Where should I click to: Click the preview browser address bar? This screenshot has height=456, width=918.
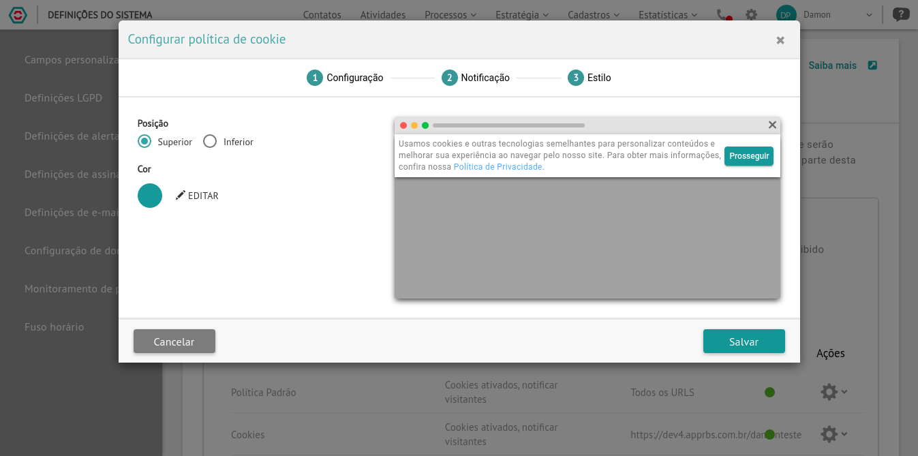[x=508, y=125]
